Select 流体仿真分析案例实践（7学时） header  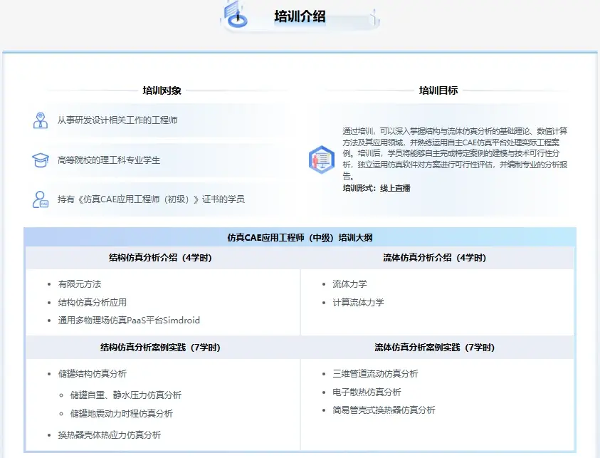tap(435, 348)
